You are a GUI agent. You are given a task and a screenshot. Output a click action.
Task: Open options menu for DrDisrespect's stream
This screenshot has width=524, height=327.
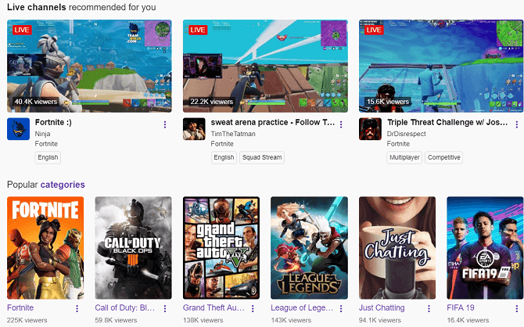pyautogui.click(x=516, y=124)
